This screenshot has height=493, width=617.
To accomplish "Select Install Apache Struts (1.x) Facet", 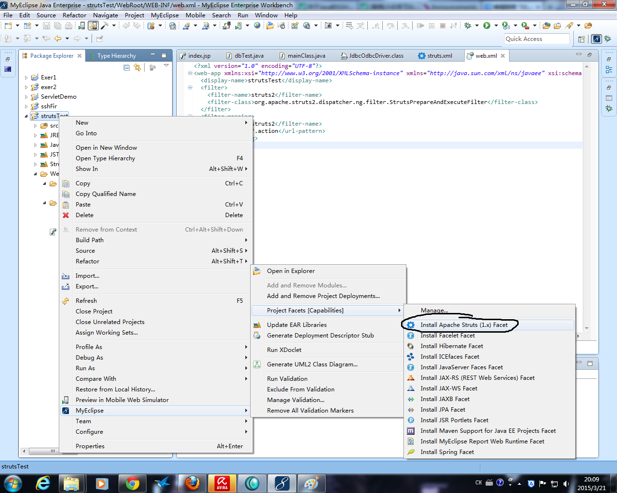I will 490,325.
